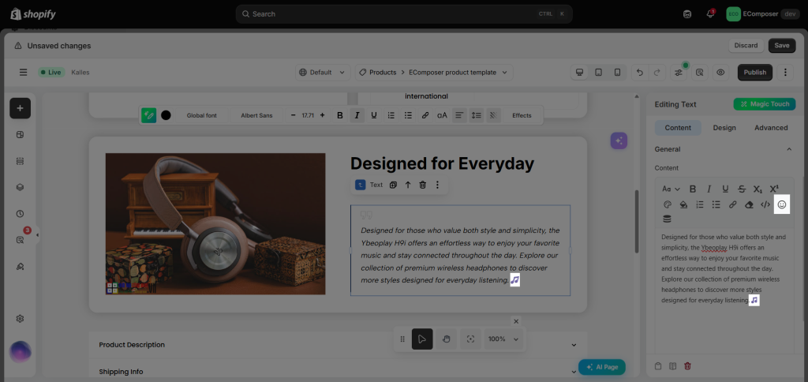808x382 pixels.
Task: Apply subscript formatting
Action: (x=757, y=189)
